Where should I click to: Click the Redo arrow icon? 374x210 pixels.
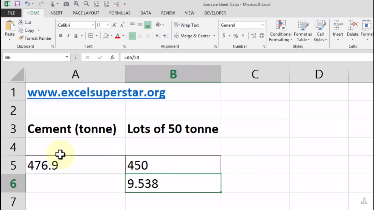point(41,4)
